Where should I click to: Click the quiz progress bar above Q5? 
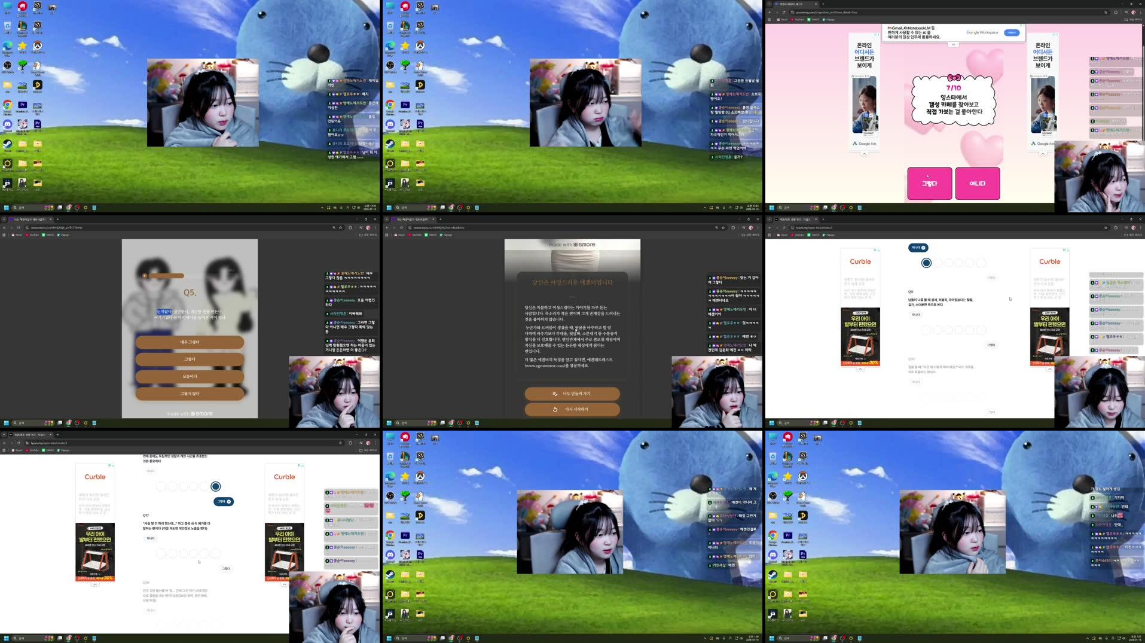pos(164,276)
